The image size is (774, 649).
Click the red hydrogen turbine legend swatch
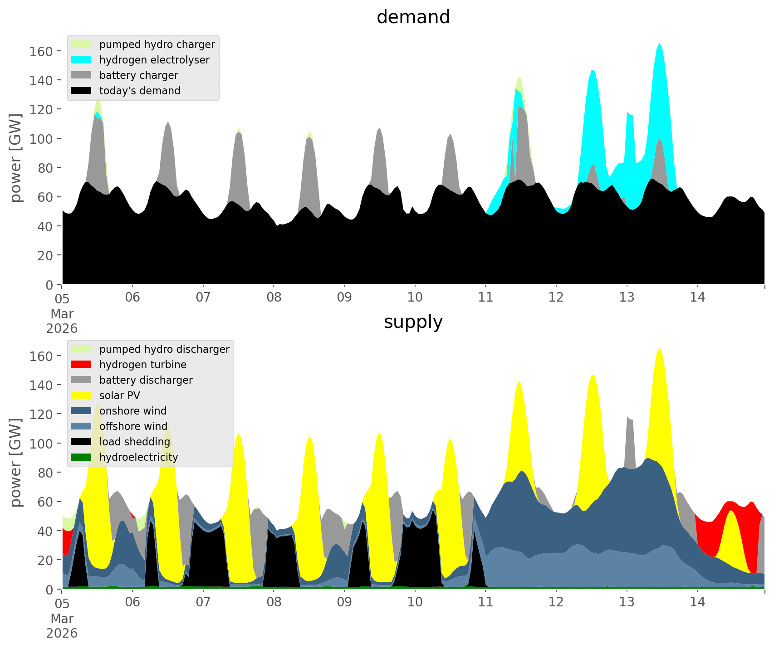click(x=81, y=365)
